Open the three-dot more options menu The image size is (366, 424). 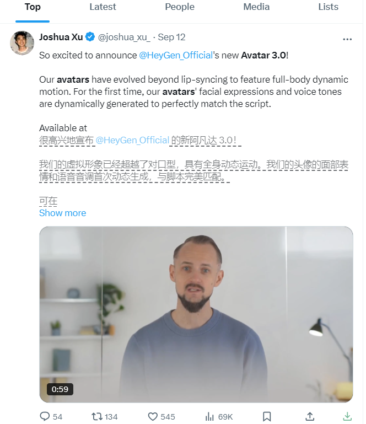(x=347, y=39)
